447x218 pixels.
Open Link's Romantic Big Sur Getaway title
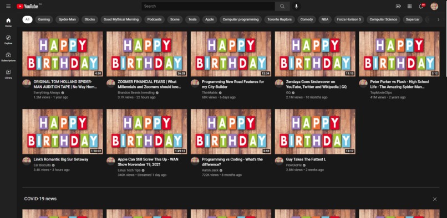pyautogui.click(x=61, y=159)
